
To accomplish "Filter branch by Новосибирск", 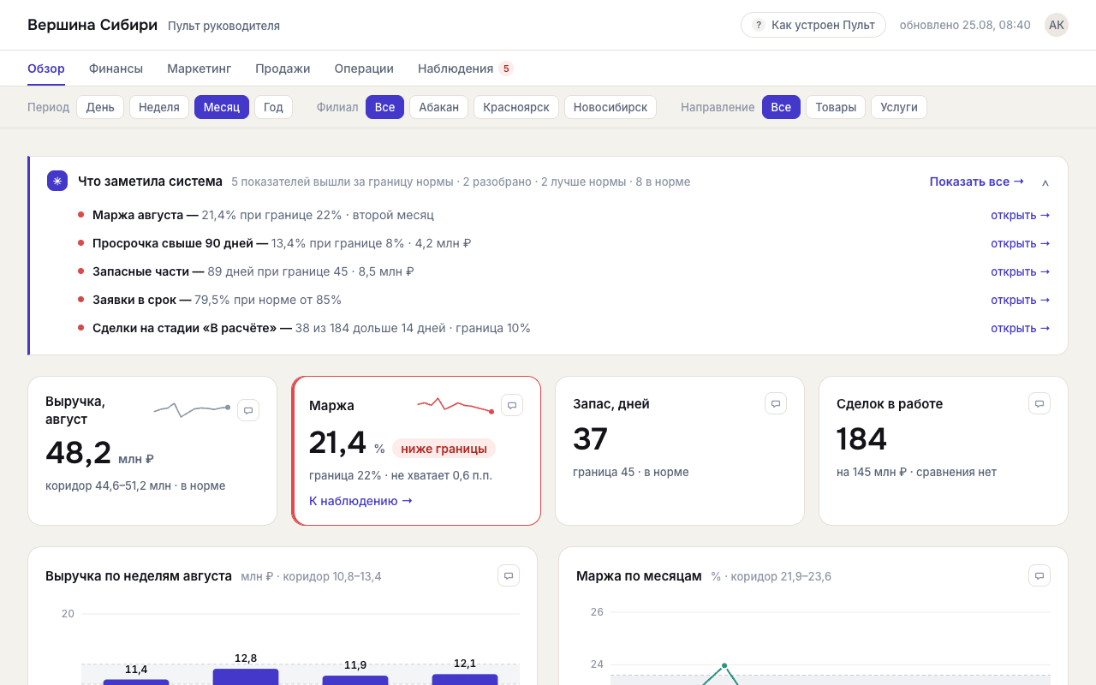I will point(611,107).
